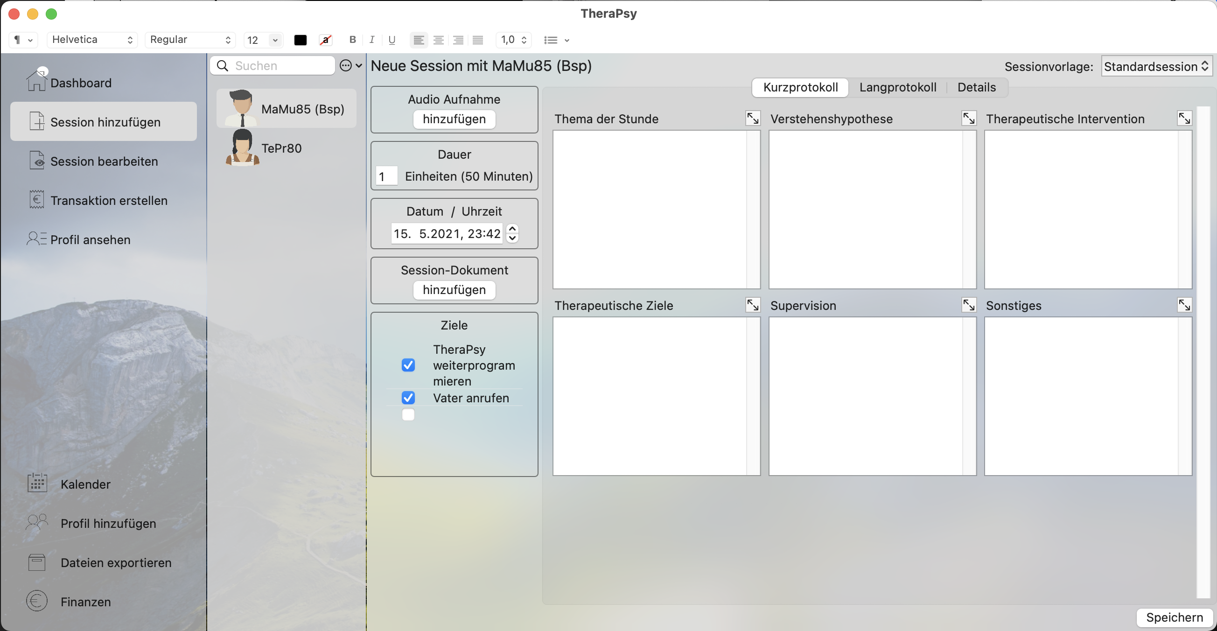This screenshot has width=1217, height=631.
Task: Center align text icon
Action: [x=439, y=40]
